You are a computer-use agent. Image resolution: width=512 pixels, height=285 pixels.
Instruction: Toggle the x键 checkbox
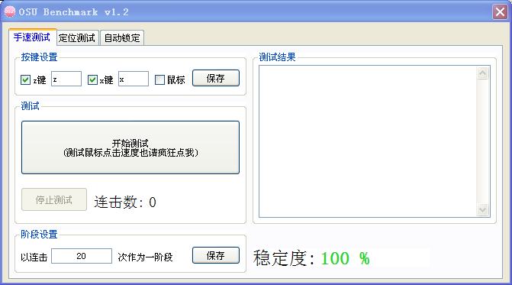click(93, 79)
